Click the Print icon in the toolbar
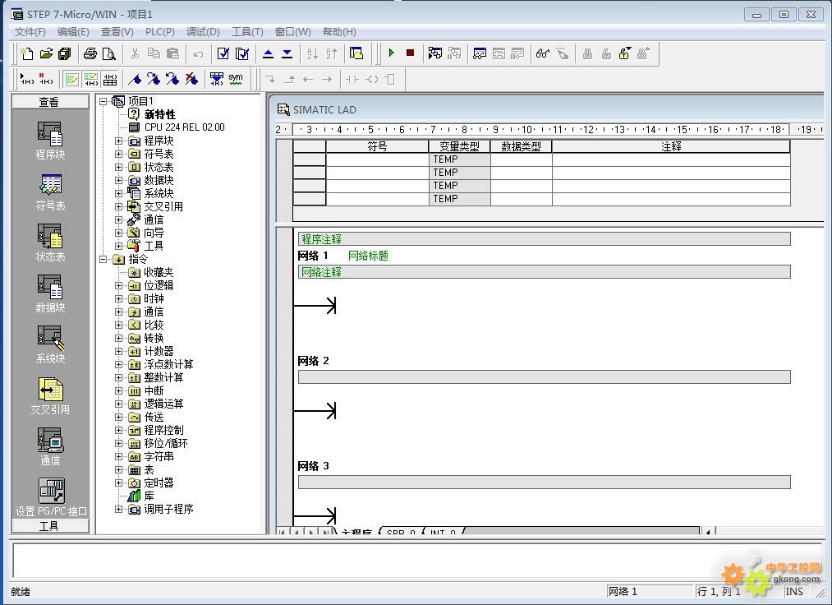Screen dimensions: 832x605 (90, 53)
